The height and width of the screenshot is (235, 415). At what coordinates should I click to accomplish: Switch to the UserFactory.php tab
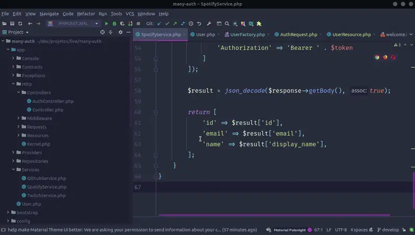(x=247, y=35)
